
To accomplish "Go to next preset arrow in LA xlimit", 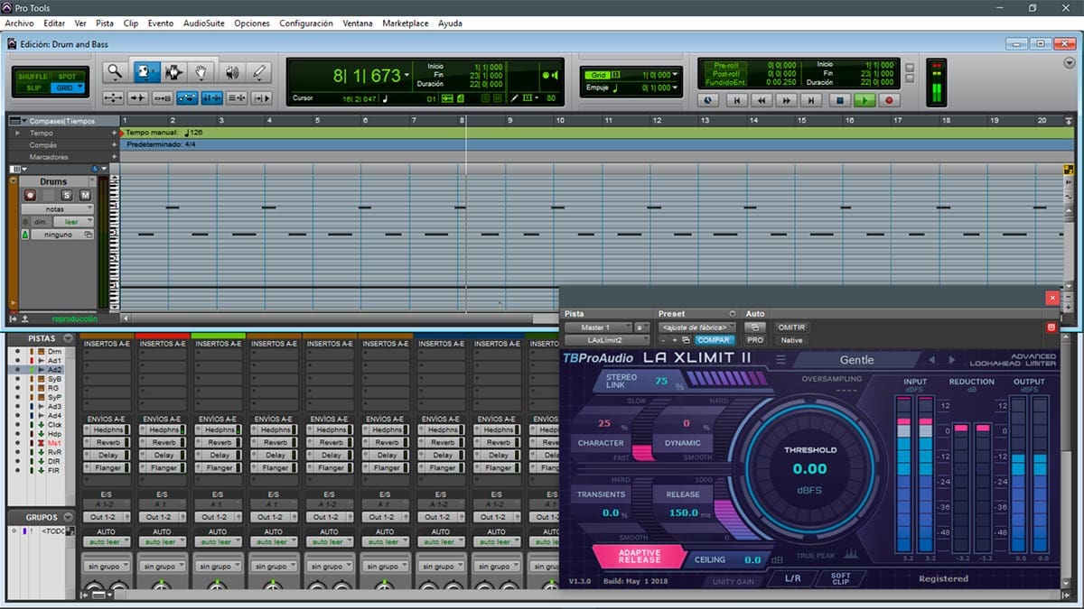I will click(950, 360).
